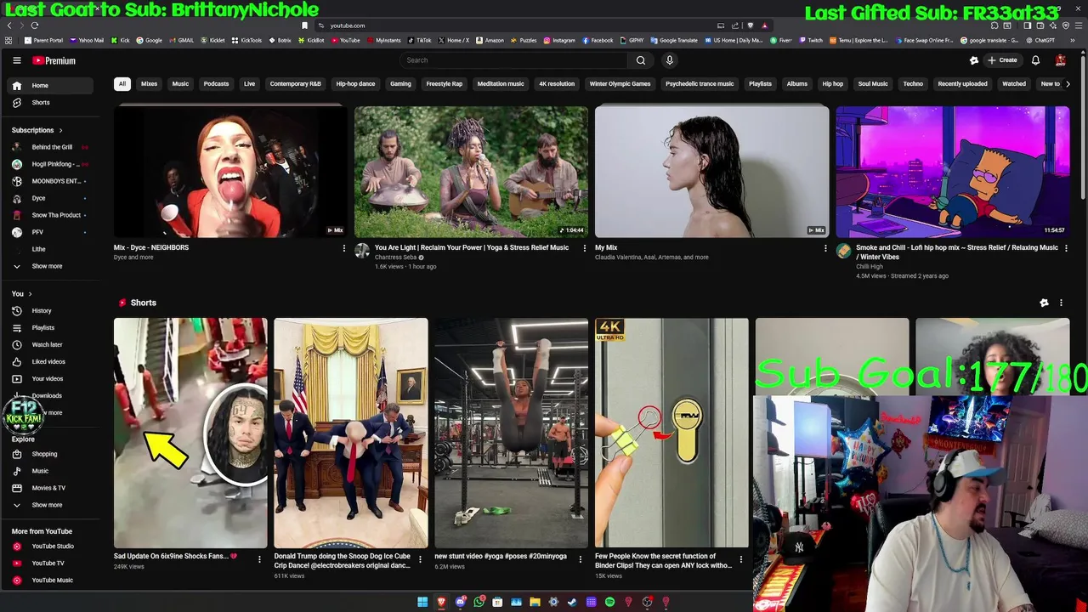The width and height of the screenshot is (1088, 612).
Task: Open options for 6ix9ine short
Action: (x=259, y=559)
